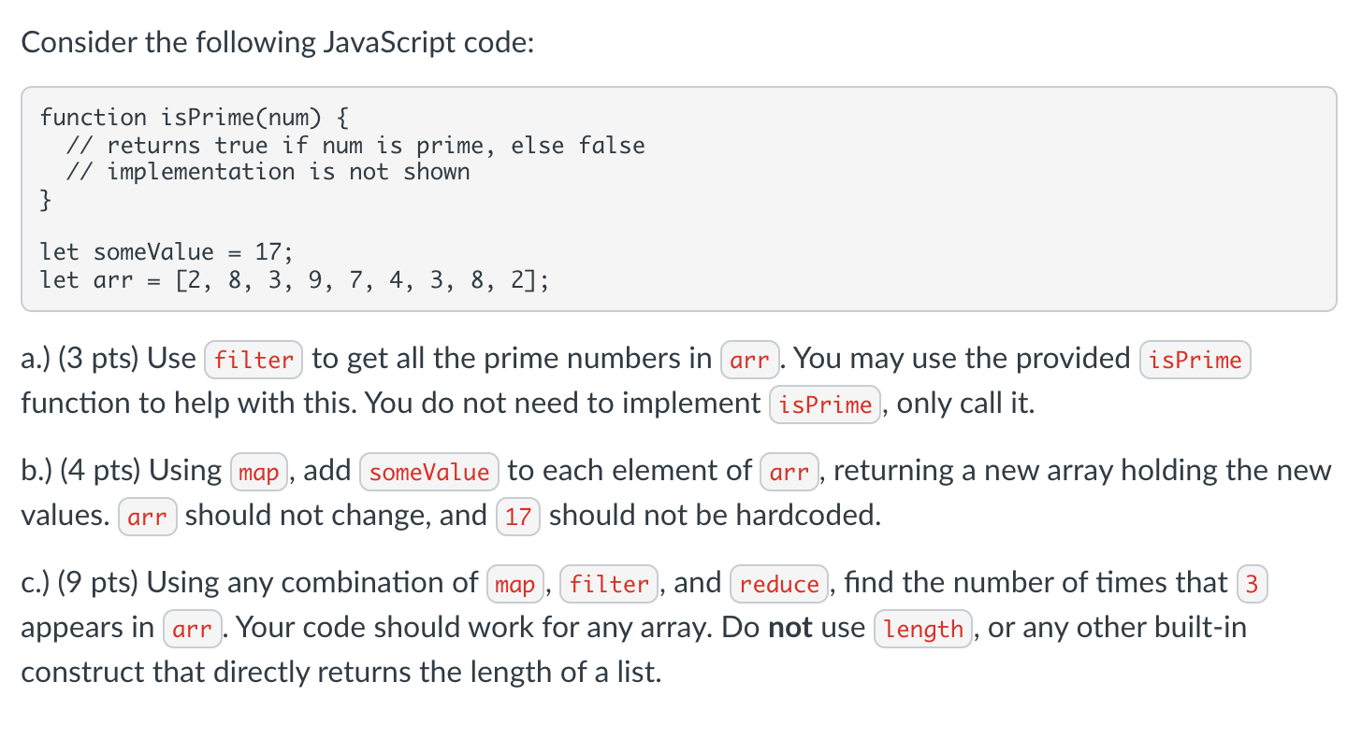The height and width of the screenshot is (753, 1347).
Task: Click the 'length' code tag in part c
Action: [923, 630]
